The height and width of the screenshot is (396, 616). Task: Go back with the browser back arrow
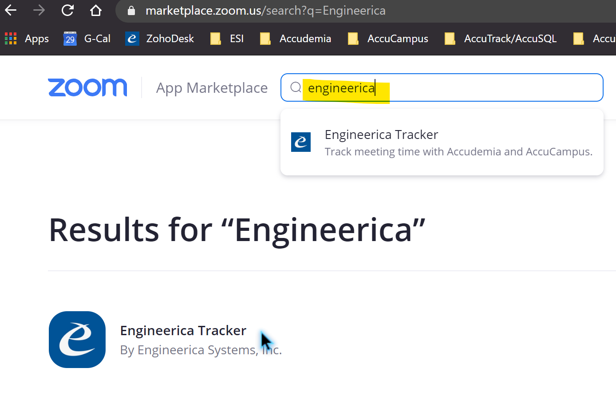pos(11,10)
